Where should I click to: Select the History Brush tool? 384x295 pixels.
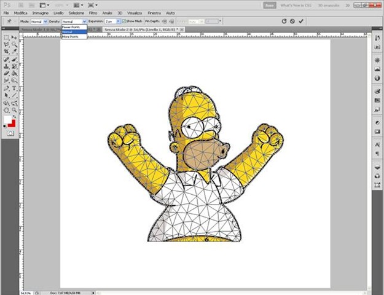pyautogui.click(x=14, y=66)
